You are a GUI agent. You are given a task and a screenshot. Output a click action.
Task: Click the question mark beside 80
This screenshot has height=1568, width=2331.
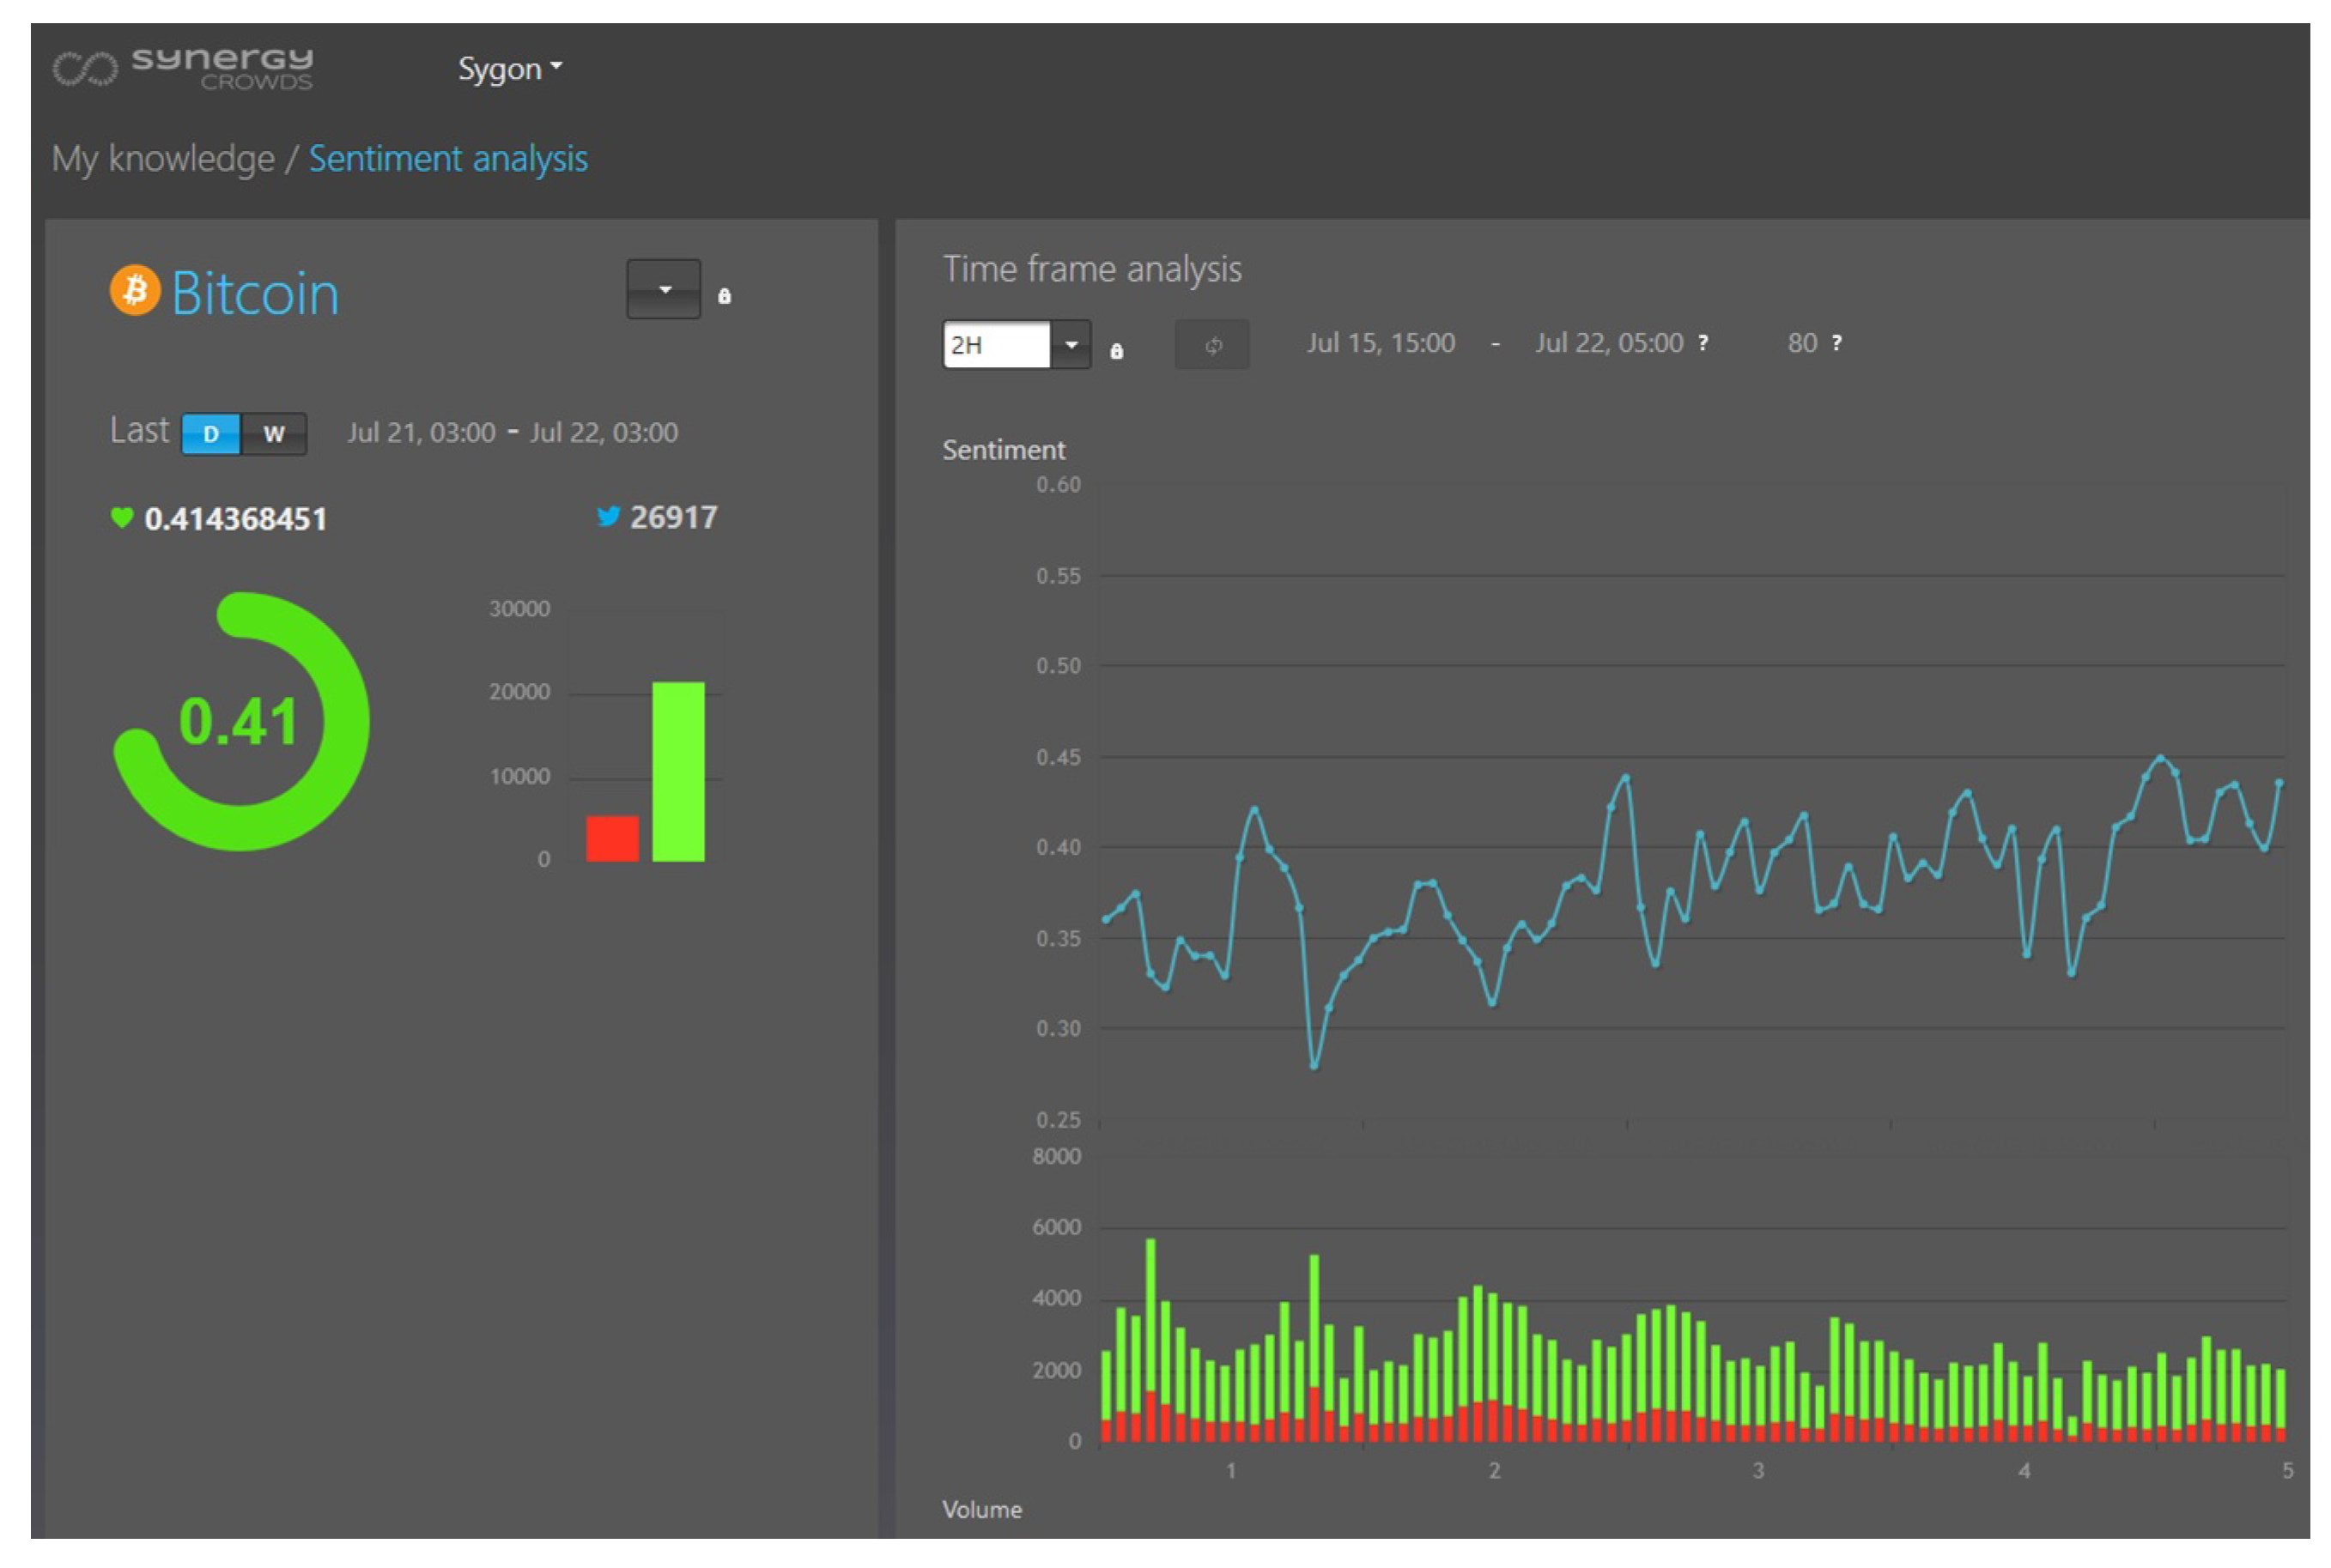tap(1836, 343)
